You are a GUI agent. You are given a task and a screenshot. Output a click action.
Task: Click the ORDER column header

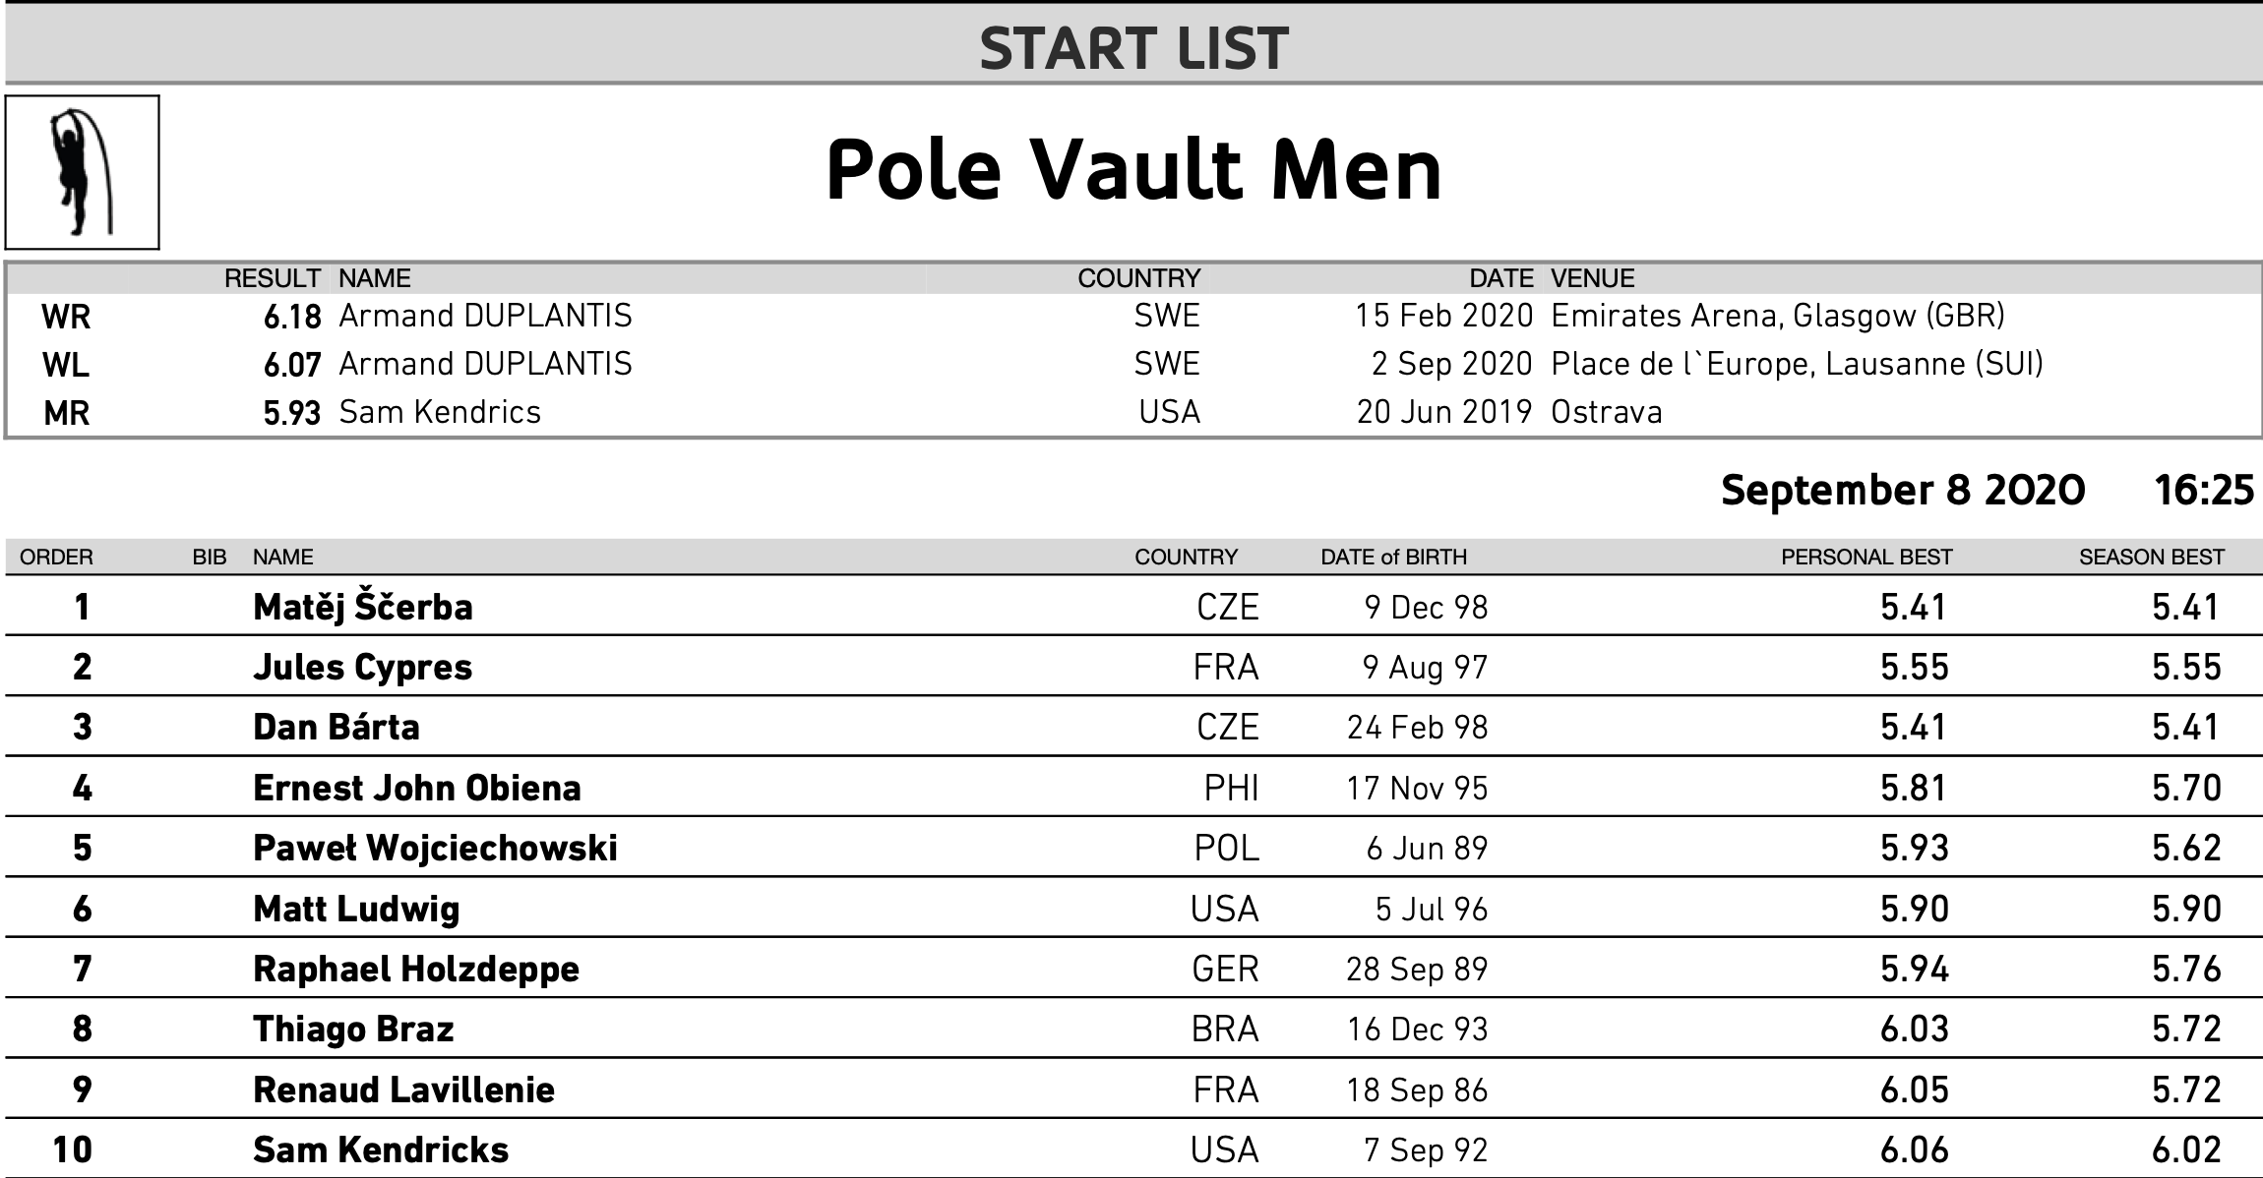[x=56, y=557]
